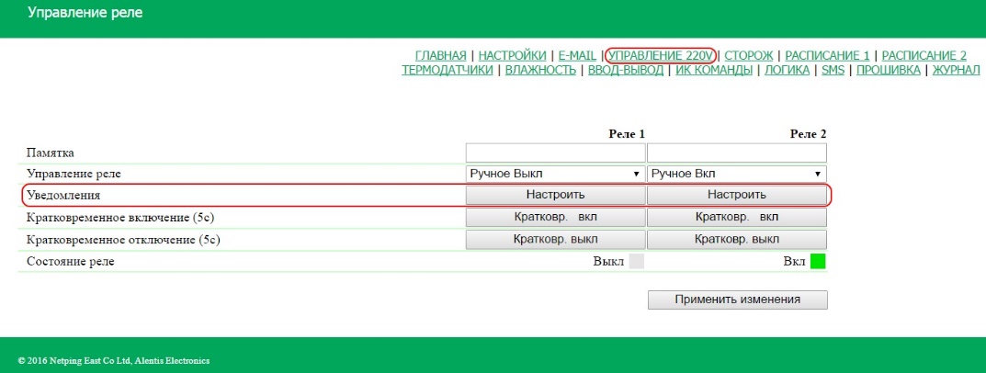Expand the Relay 2 control mode dropdown
Image resolution: width=986 pixels, height=373 pixels.
[736, 174]
